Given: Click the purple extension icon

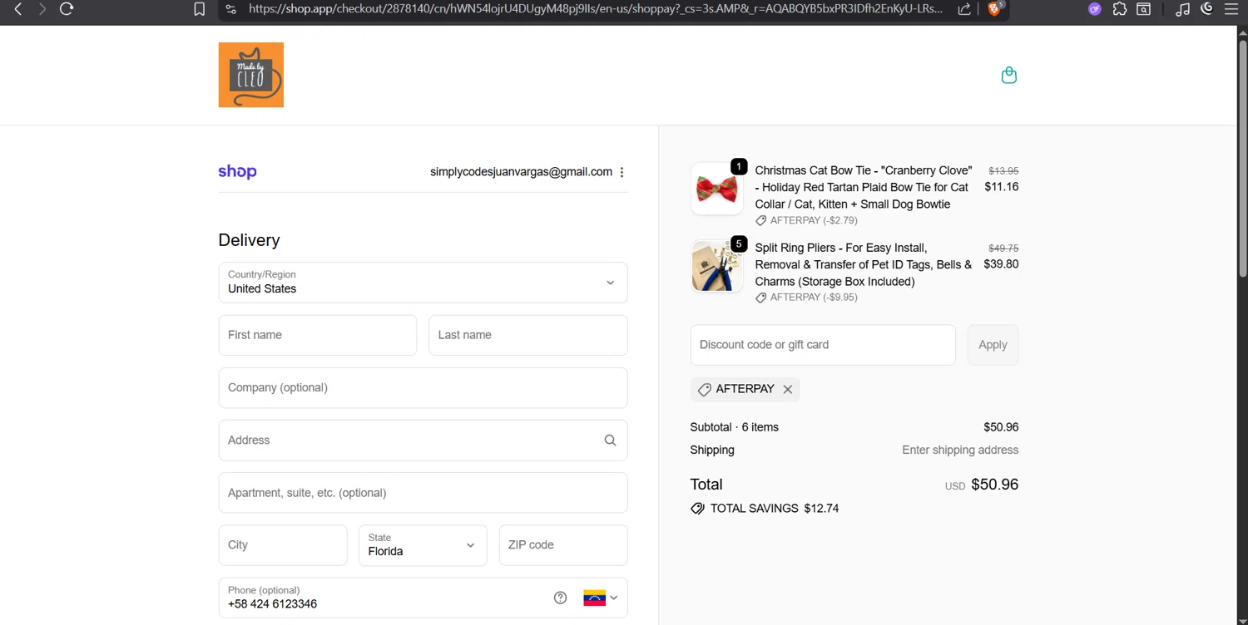Looking at the screenshot, I should pos(1095,9).
